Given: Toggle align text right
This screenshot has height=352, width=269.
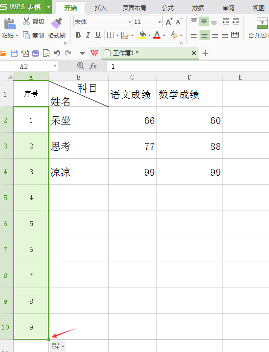Looking at the screenshot, I should pos(215,35).
